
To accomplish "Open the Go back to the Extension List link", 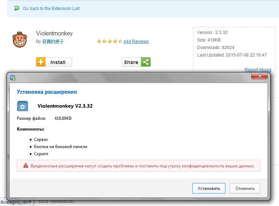I will click(51, 8).
